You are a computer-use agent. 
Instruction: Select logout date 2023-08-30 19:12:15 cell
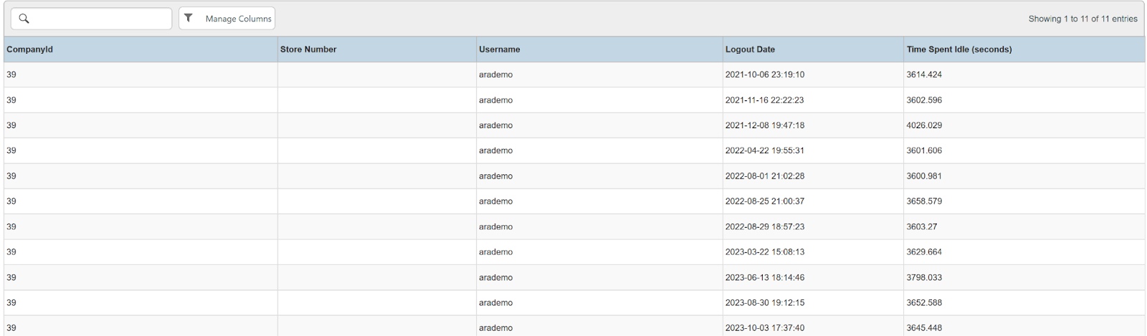(x=764, y=303)
